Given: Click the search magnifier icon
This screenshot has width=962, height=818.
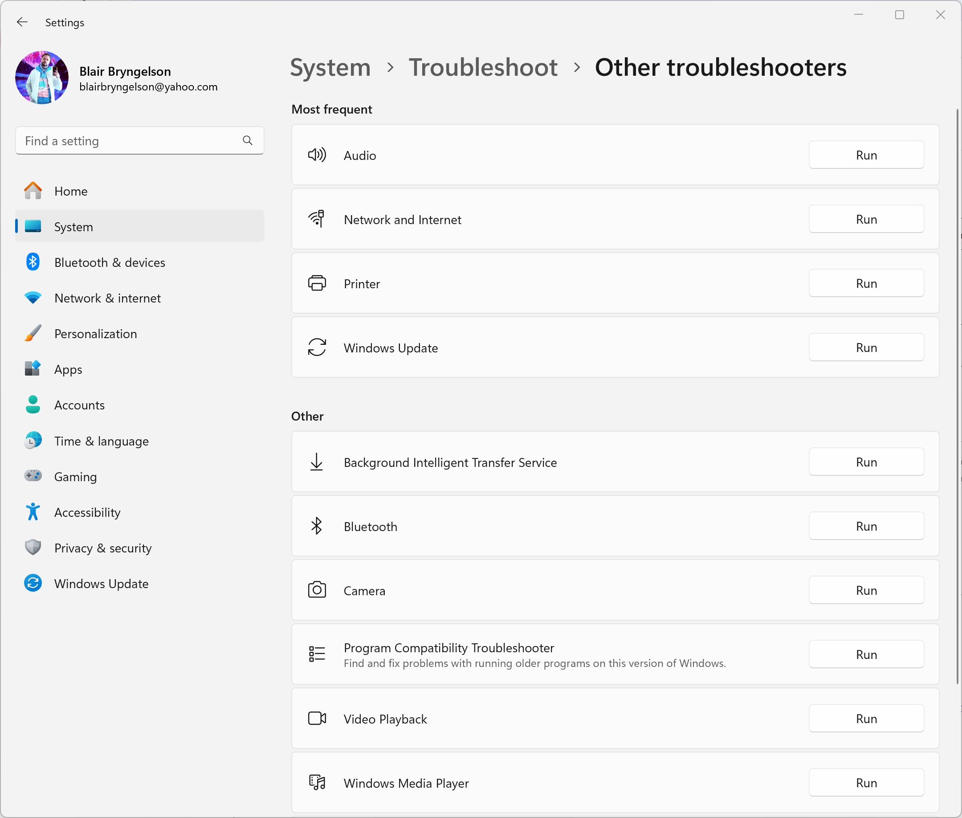Looking at the screenshot, I should [x=248, y=140].
